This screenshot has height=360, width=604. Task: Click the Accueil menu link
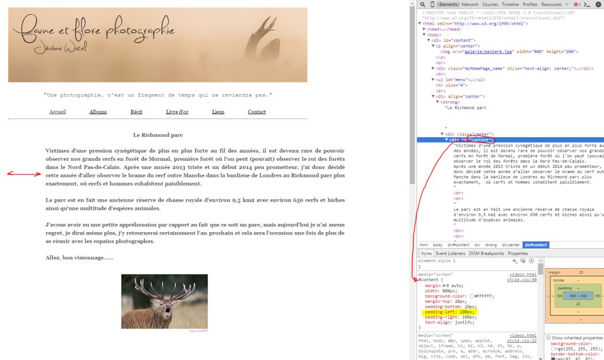[57, 112]
